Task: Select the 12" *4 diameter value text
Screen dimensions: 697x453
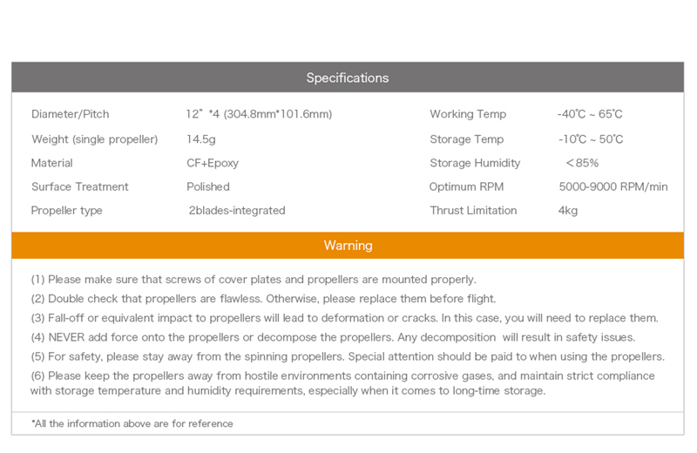Action: 259,114
